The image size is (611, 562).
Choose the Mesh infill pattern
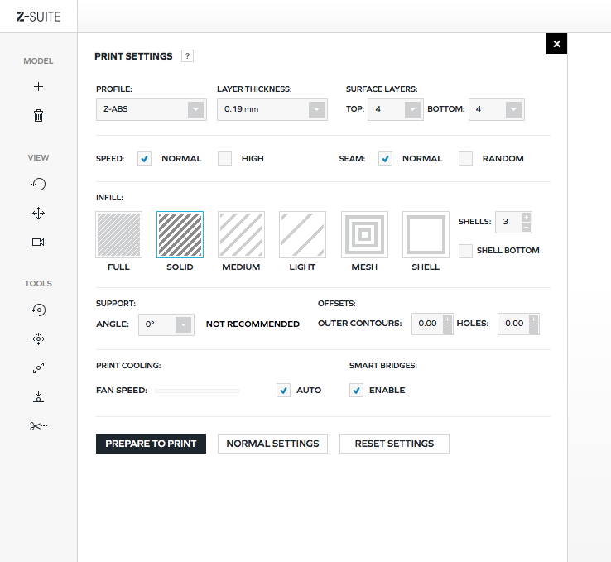(x=364, y=234)
